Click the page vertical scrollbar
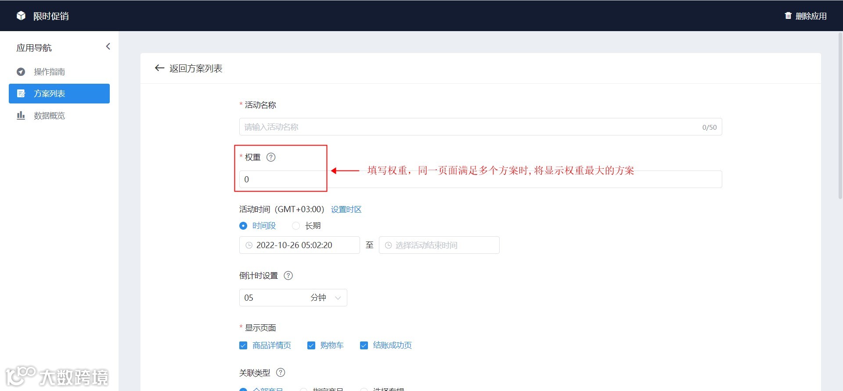Image resolution: width=843 pixels, height=391 pixels. 840,116
